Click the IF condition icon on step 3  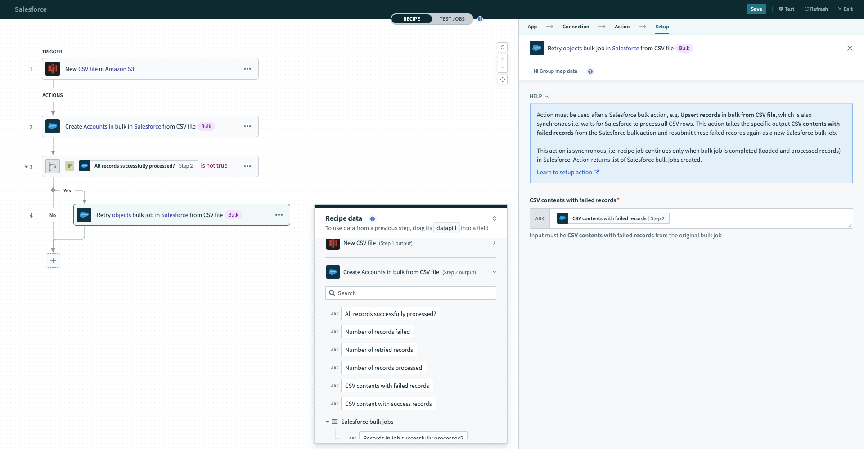(70, 166)
